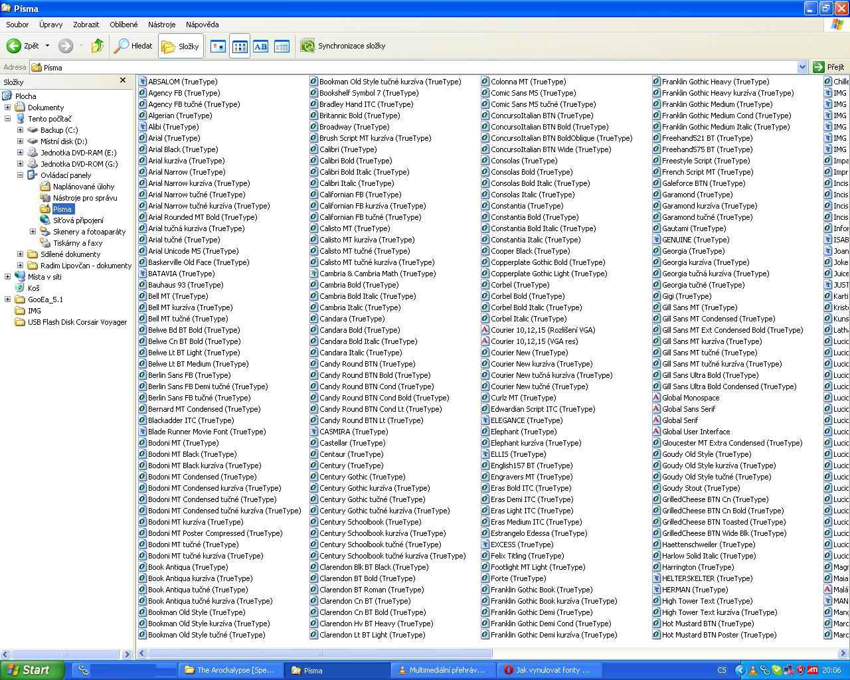Expand the address bar dropdown

802,67
